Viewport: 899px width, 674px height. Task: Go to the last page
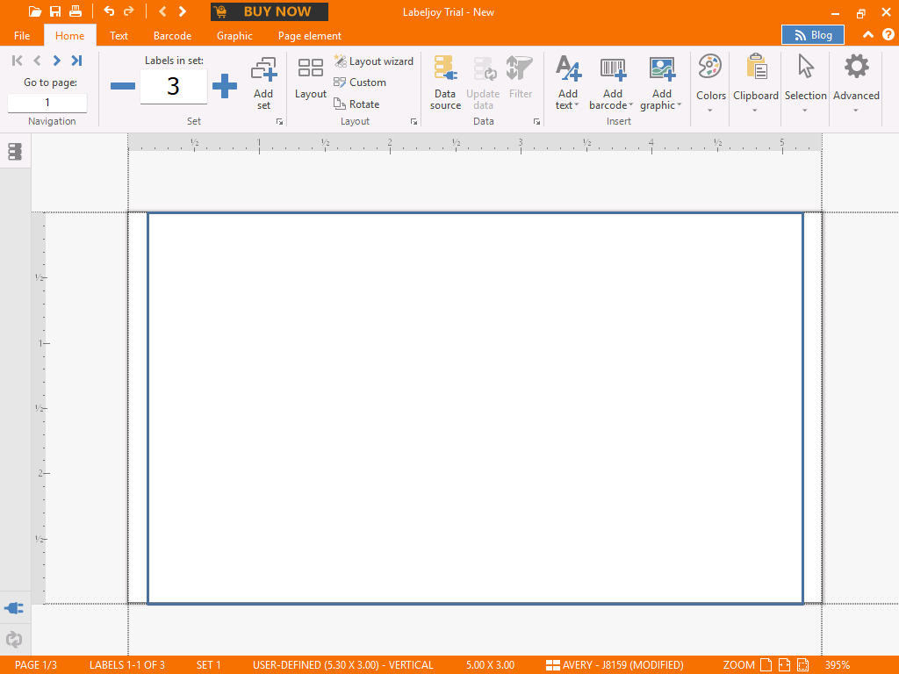(x=77, y=61)
